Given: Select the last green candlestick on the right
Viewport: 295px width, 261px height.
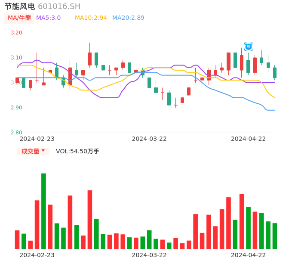Looking at the screenshot, I should tap(275, 72).
